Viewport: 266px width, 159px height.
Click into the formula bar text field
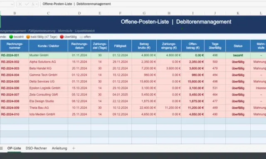tap(153, 4)
